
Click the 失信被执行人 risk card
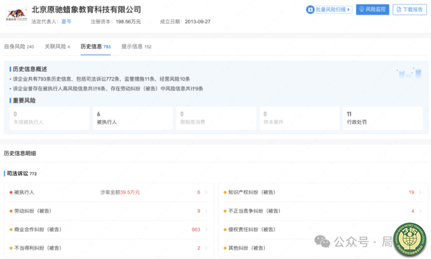point(50,118)
